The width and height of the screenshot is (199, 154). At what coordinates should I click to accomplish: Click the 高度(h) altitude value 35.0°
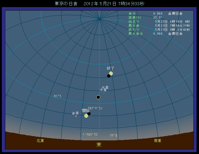(x=158, y=18)
